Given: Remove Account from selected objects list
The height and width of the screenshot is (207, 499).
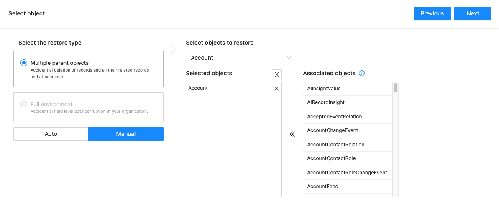Looking at the screenshot, I should pyautogui.click(x=276, y=89).
